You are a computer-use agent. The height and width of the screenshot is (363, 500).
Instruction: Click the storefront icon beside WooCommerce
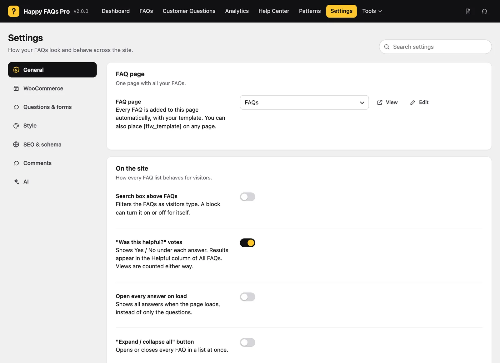point(16,88)
